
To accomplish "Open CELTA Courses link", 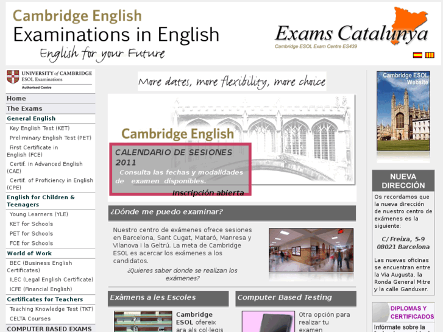I will (x=30, y=319).
